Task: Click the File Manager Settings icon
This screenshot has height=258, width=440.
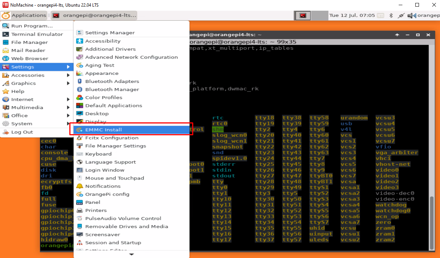Action: 80,146
